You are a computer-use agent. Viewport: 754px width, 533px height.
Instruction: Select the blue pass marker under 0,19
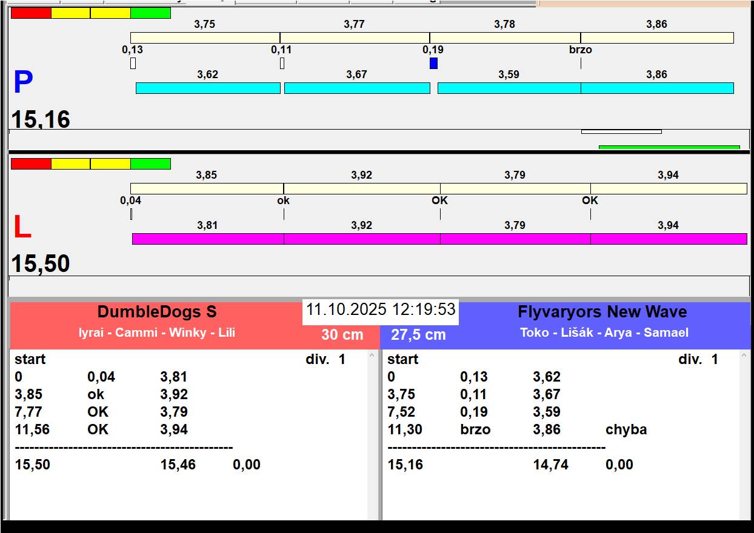pyautogui.click(x=433, y=63)
